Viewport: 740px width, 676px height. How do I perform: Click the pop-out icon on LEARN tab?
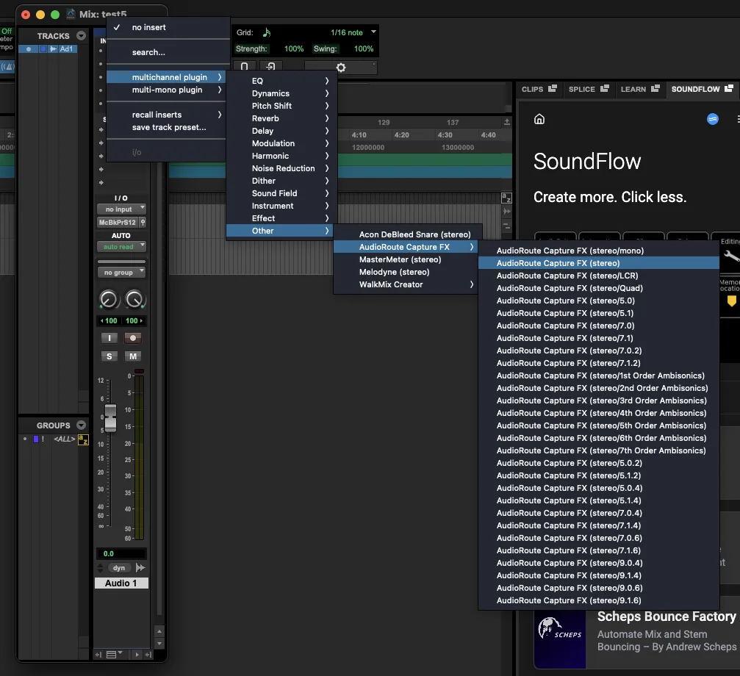(x=655, y=88)
